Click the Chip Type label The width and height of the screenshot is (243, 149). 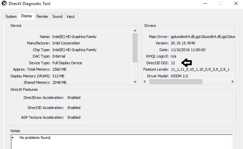click(x=41, y=50)
